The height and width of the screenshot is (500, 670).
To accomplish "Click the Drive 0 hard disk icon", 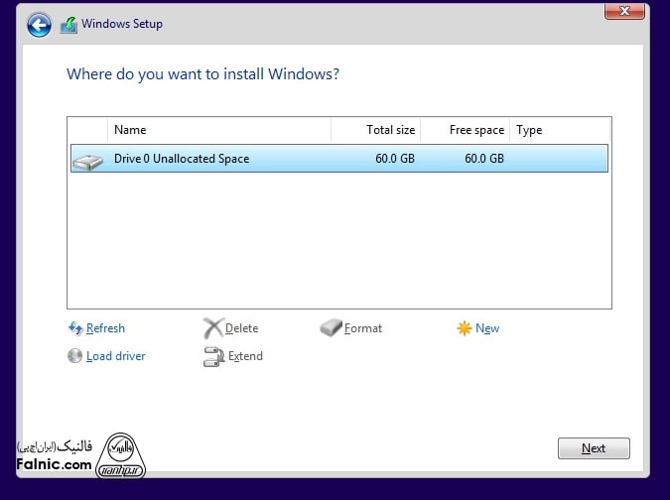I will 88,160.
